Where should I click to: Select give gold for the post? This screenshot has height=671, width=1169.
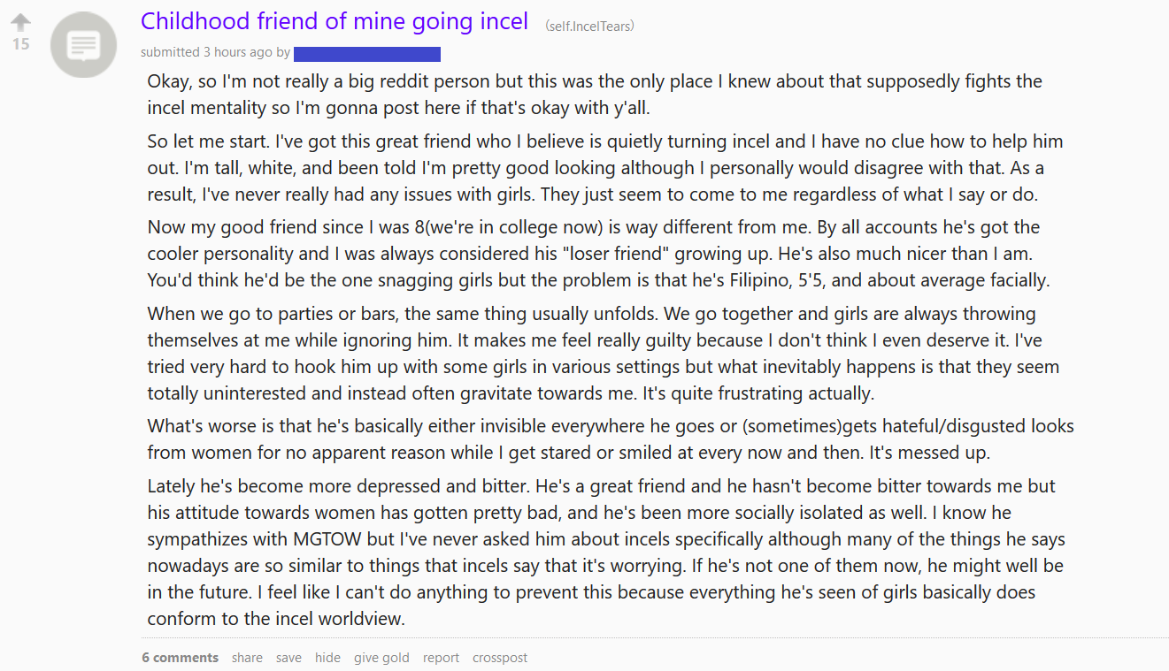(381, 657)
